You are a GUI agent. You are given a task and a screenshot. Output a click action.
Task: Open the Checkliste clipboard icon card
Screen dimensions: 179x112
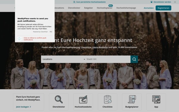(x=107, y=102)
